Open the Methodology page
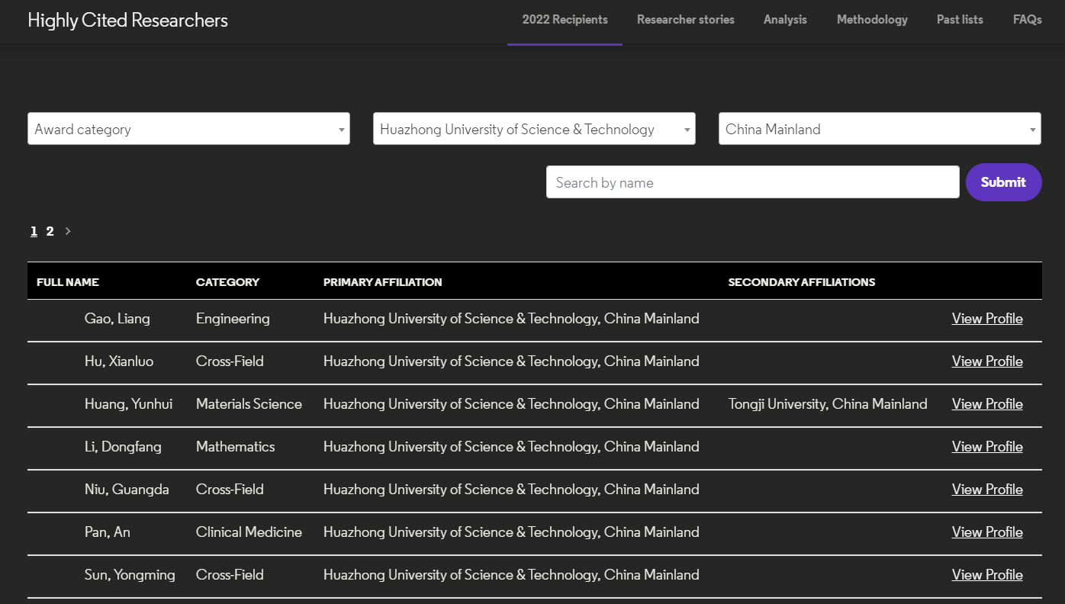The height and width of the screenshot is (604, 1065). point(872,20)
